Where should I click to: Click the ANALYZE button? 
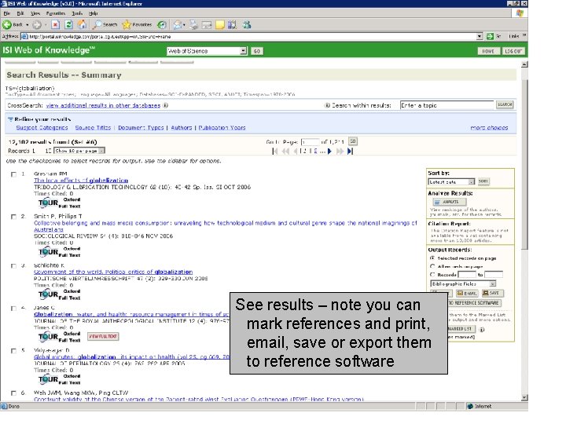pyautogui.click(x=450, y=202)
